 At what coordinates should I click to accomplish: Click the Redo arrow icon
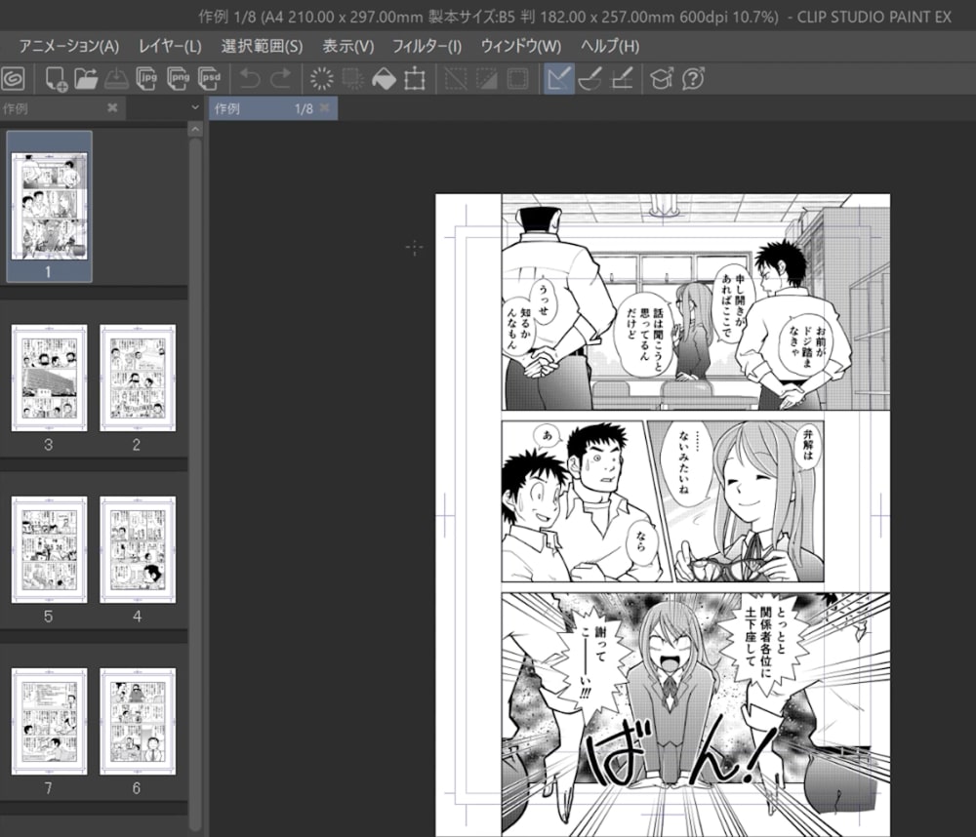[x=281, y=79]
